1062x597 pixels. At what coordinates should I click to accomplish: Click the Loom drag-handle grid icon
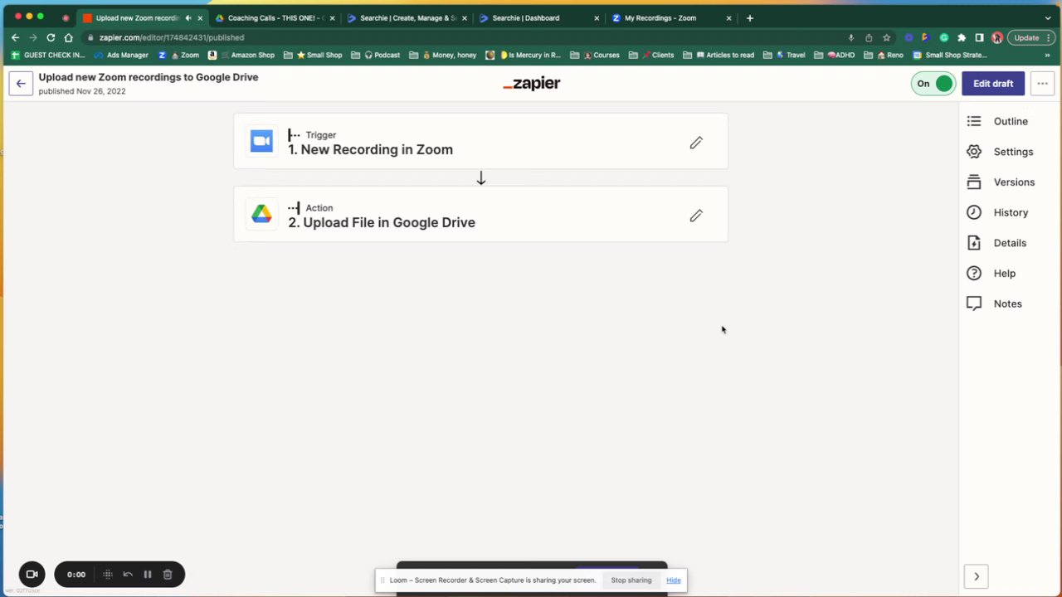click(x=107, y=575)
